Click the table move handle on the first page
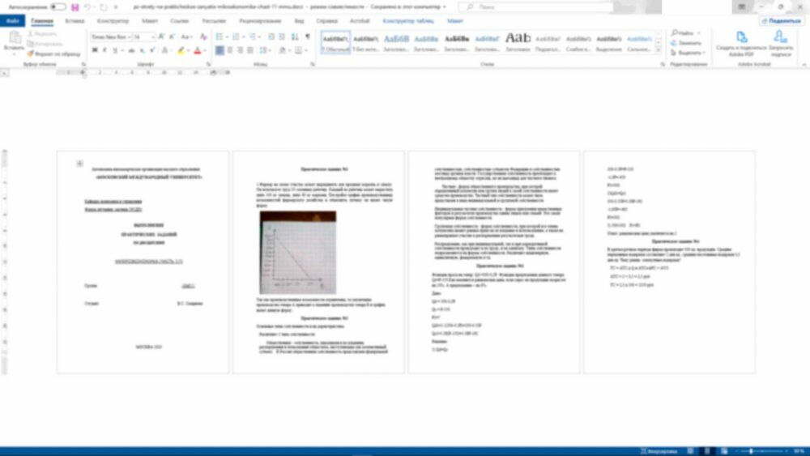 [x=79, y=164]
